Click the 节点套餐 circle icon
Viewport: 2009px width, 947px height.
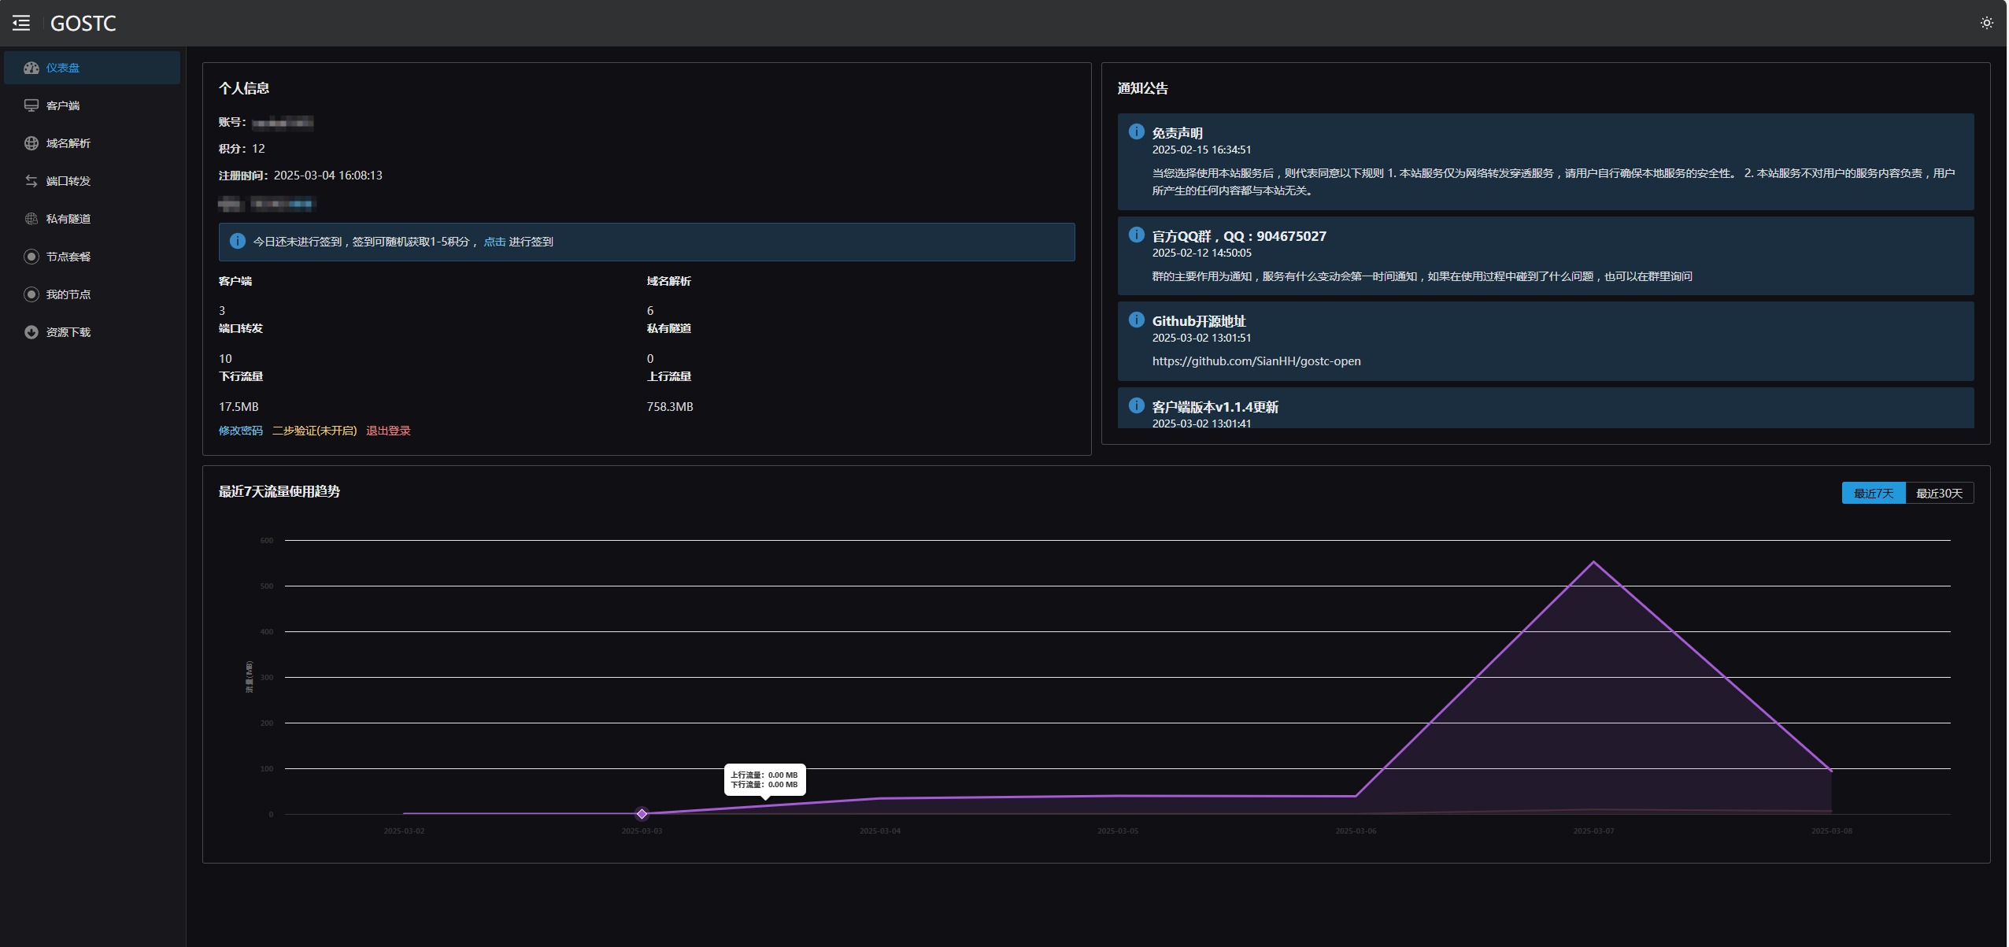[31, 257]
